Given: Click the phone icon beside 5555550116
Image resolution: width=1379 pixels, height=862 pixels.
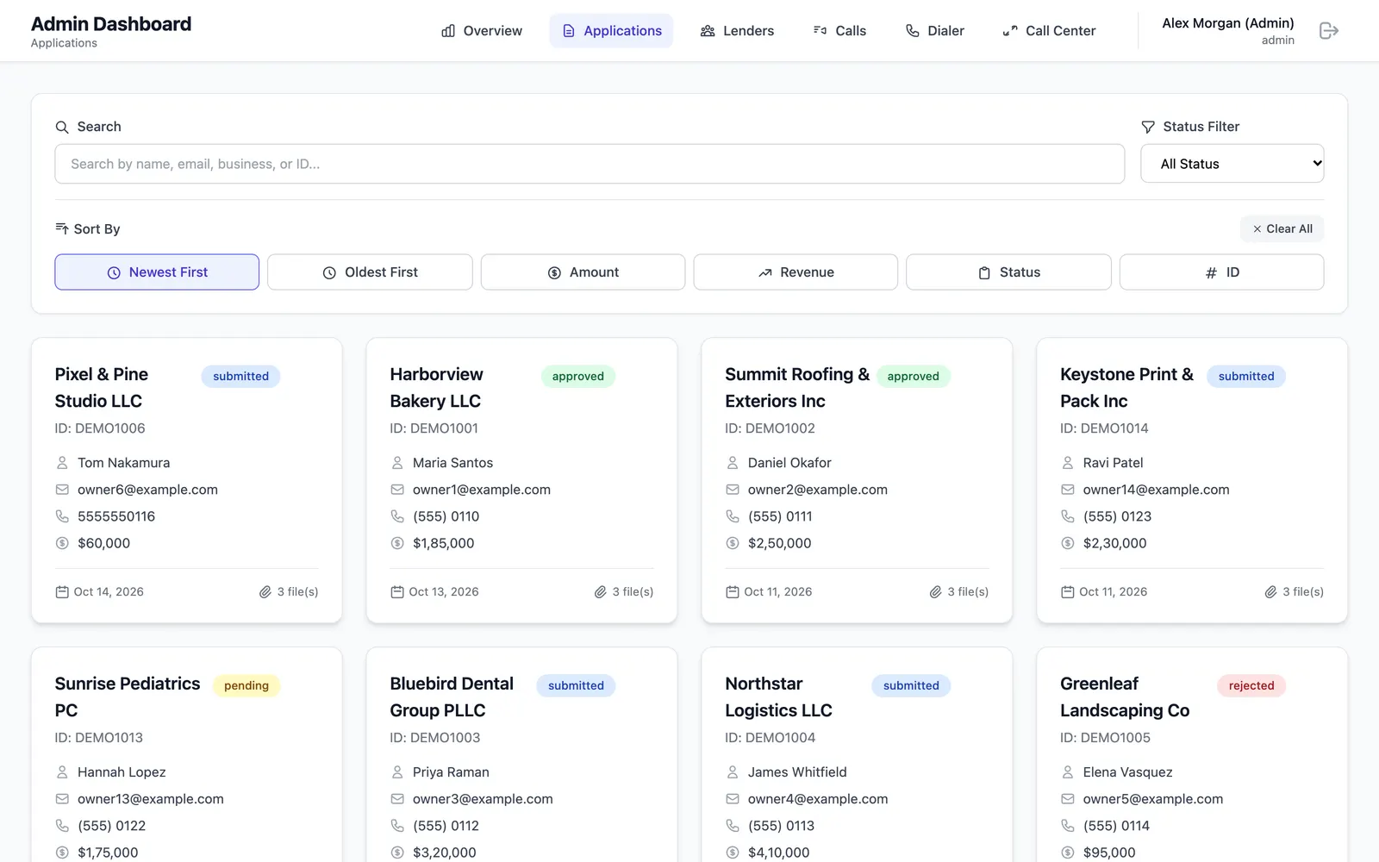Looking at the screenshot, I should coord(62,516).
